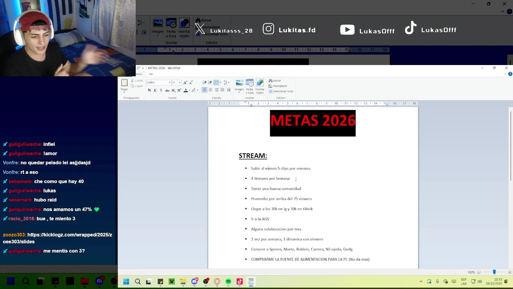Click the increase indent icon
The height and width of the screenshot is (289, 513).
[x=210, y=82]
